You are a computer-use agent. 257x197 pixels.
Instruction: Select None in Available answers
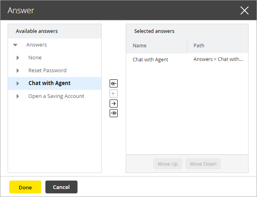click(35, 58)
